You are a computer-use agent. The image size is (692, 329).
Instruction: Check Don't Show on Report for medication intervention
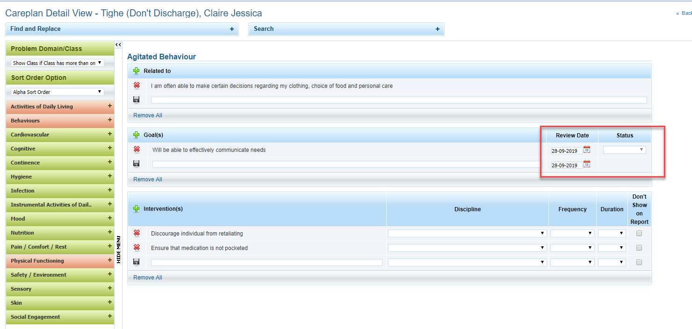click(639, 248)
